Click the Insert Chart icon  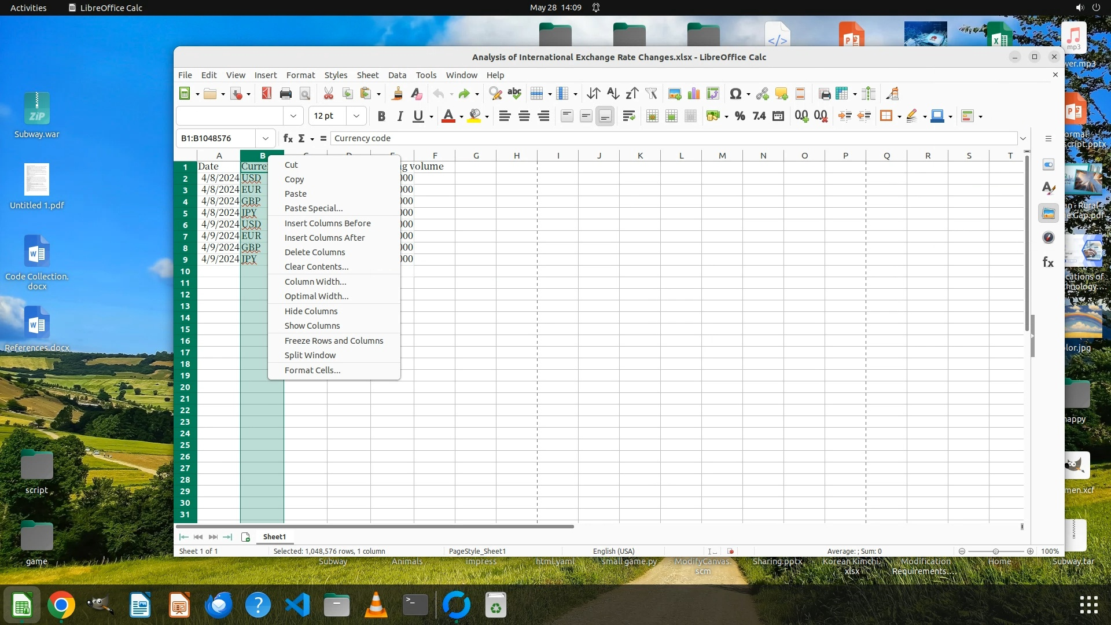point(694,94)
